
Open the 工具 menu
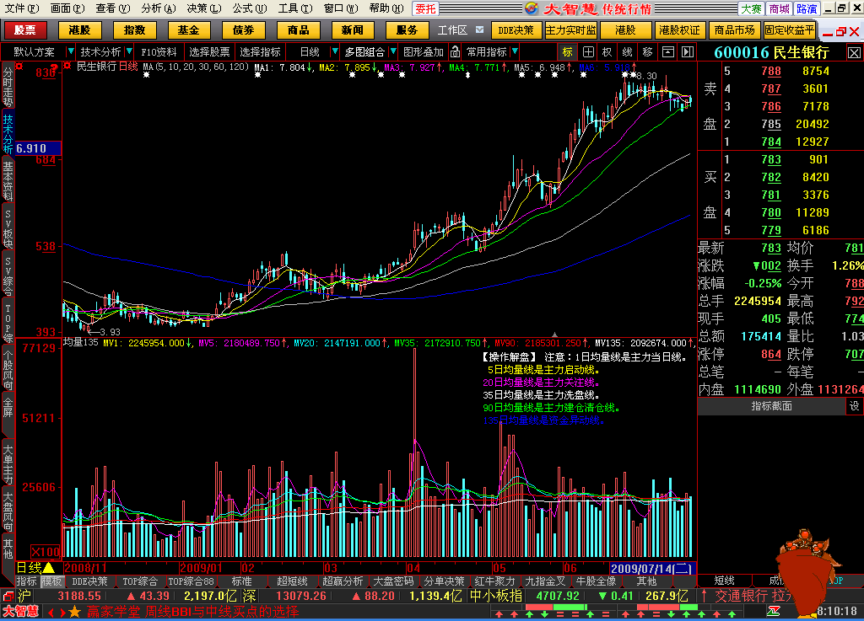(294, 8)
